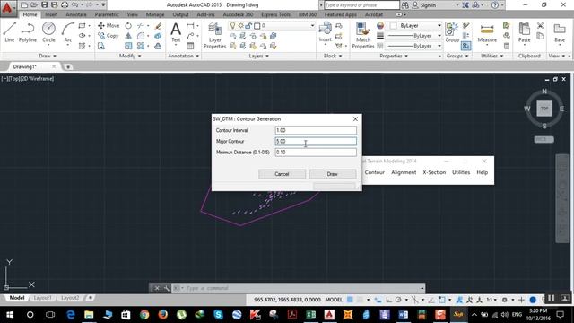The image size is (574, 323).
Task: Expand the Properties panel
Action: (394, 56)
